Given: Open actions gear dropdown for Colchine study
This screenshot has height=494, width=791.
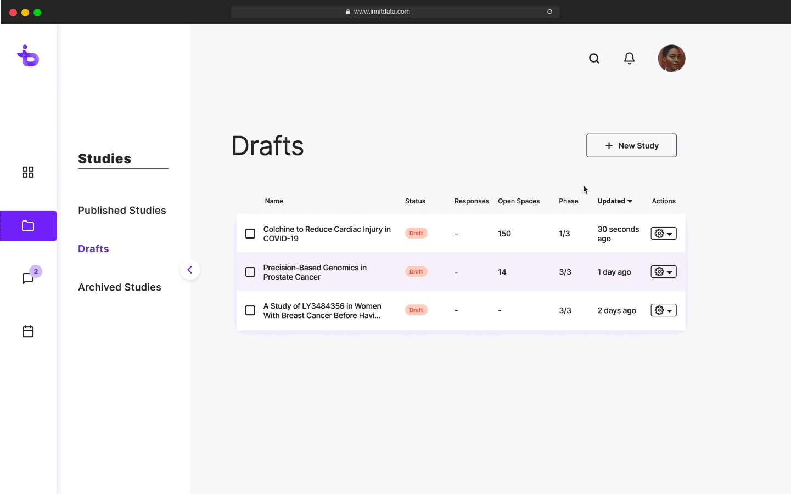Looking at the screenshot, I should (x=663, y=234).
